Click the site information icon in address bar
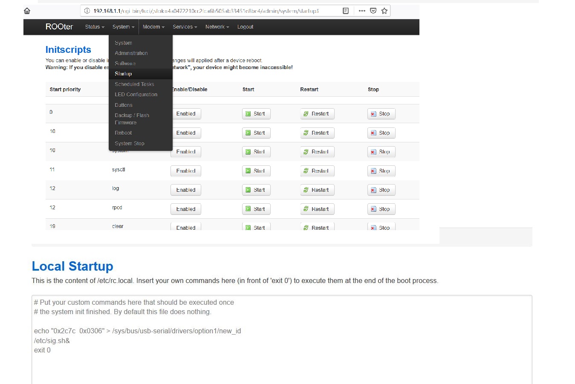 (x=87, y=11)
